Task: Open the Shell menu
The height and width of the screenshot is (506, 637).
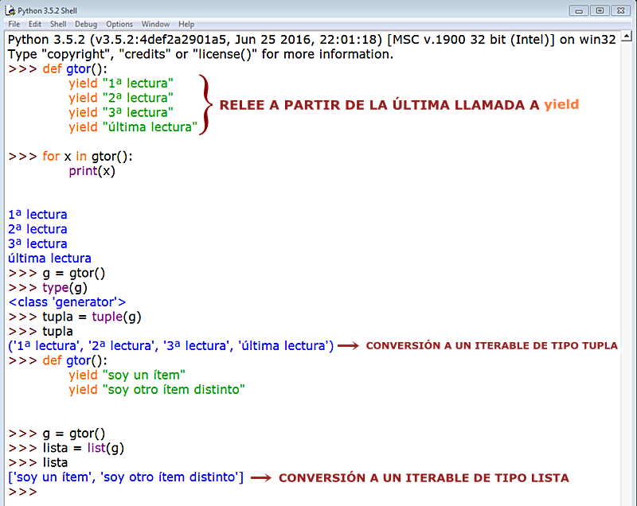Action: [x=57, y=23]
